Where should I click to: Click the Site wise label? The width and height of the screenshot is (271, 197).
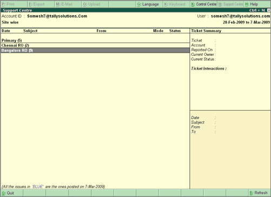pos(10,22)
